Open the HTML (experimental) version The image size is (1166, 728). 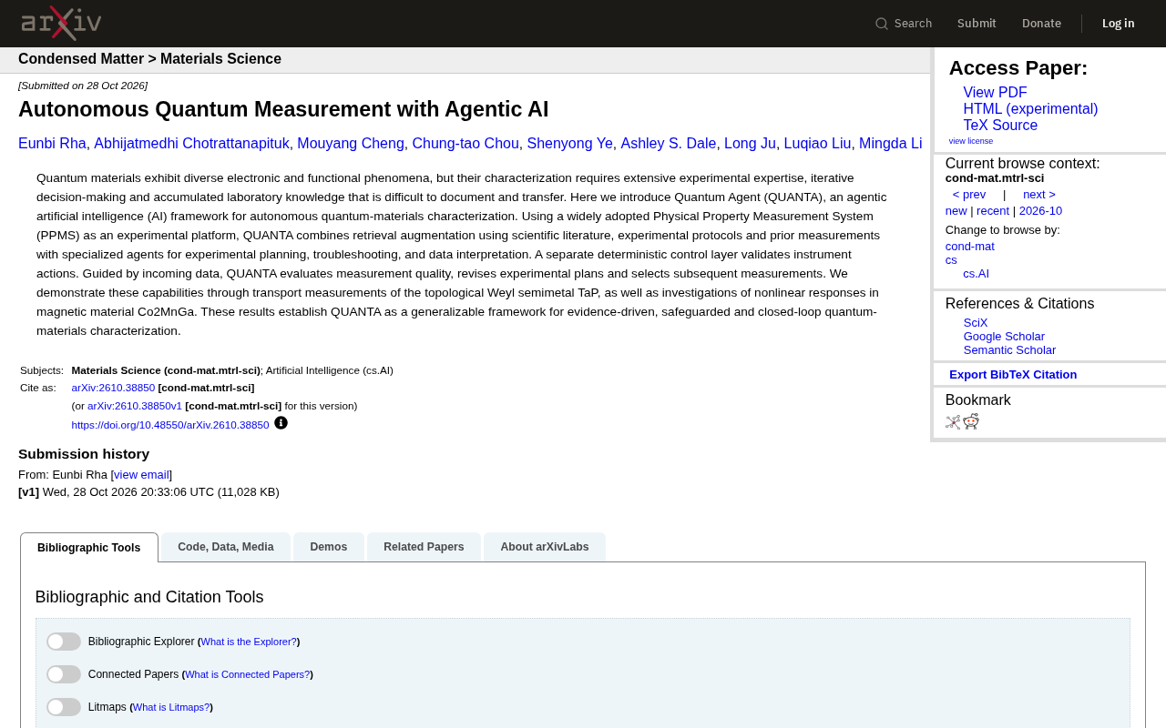(x=1030, y=109)
